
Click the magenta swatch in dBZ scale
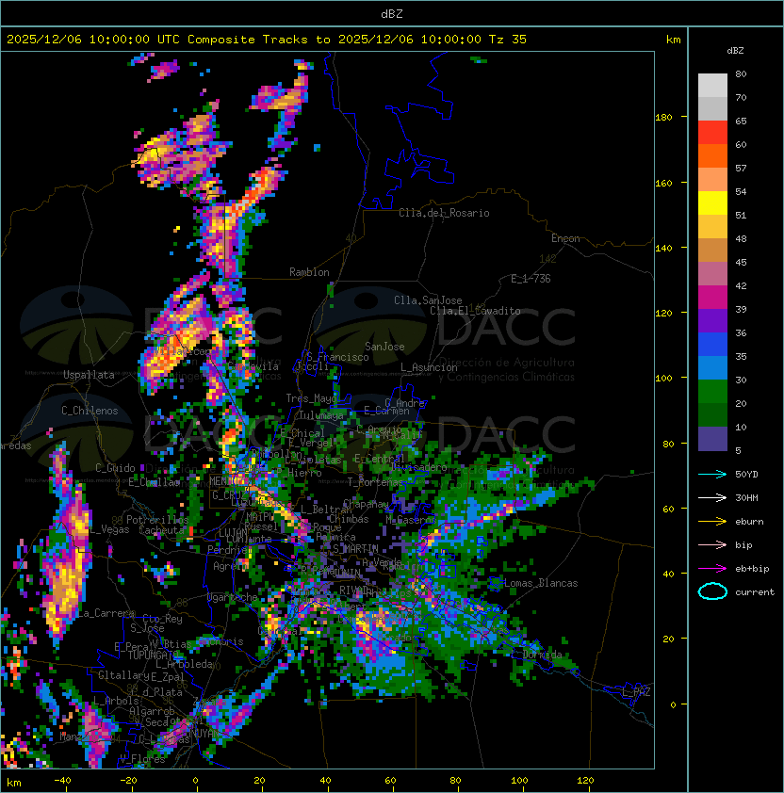pyautogui.click(x=712, y=298)
